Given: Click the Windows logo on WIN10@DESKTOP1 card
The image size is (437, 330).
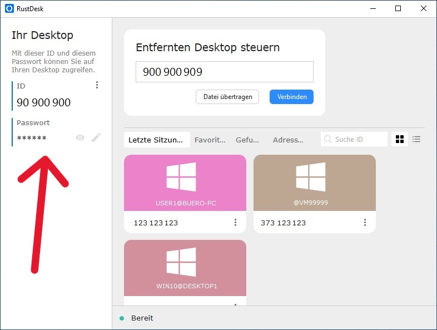Looking at the screenshot, I should pos(181,262).
